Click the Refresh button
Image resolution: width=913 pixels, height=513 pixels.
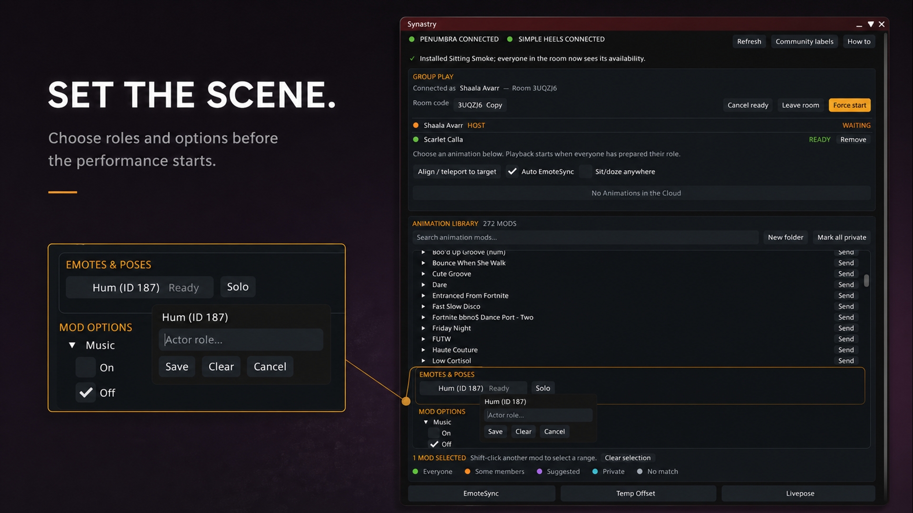[749, 41]
